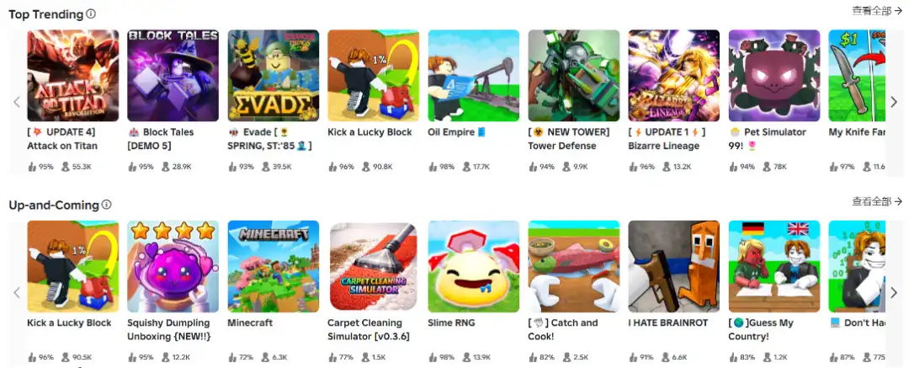Viewport: 909px width, 368px height.
Task: Open Pet Simulator 99 thumbnail
Action: tap(774, 76)
